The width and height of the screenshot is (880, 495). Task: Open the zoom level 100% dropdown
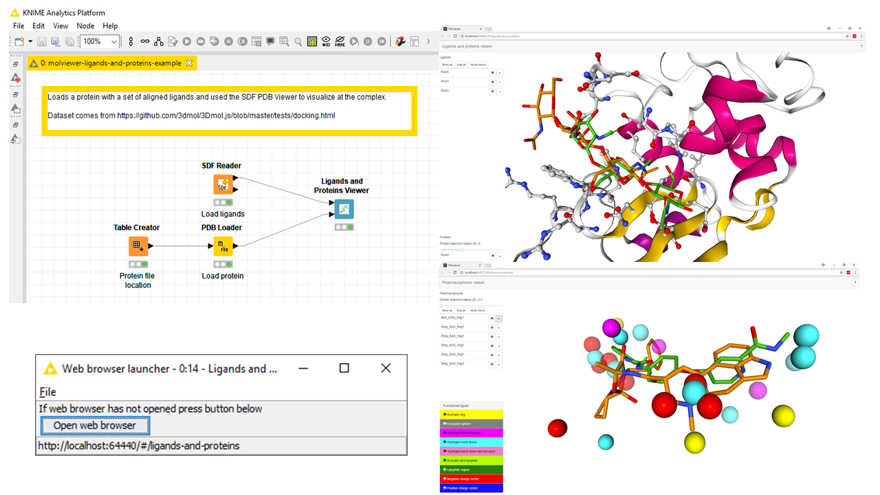(114, 42)
